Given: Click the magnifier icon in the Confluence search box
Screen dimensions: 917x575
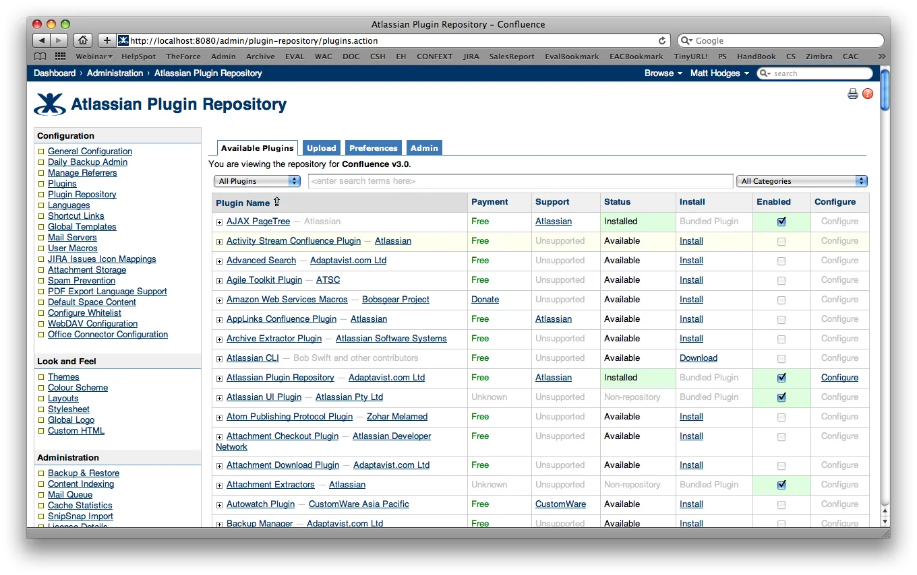Looking at the screenshot, I should click(765, 73).
